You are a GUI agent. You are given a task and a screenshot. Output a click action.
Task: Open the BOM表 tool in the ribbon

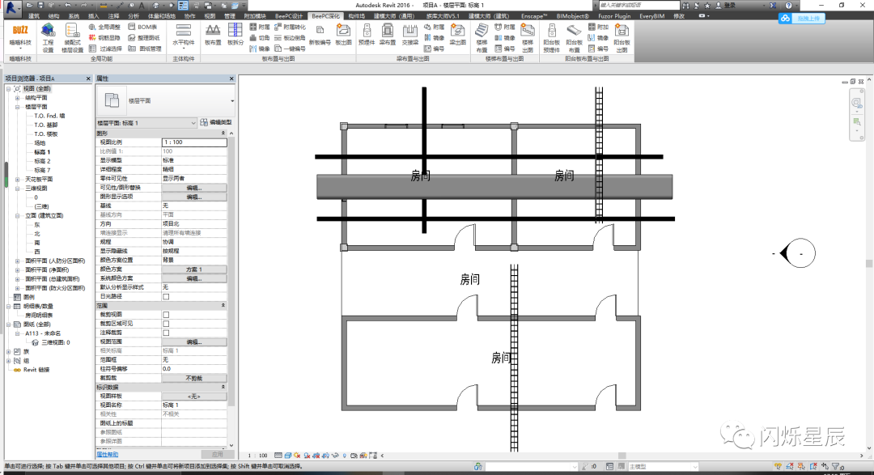143,25
